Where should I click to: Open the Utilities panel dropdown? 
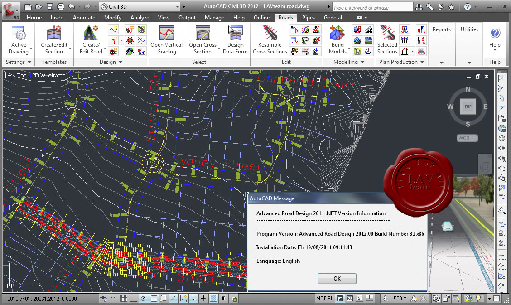469,63
